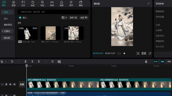Add a marker with shield icon
The image size is (172, 96).
52,62
